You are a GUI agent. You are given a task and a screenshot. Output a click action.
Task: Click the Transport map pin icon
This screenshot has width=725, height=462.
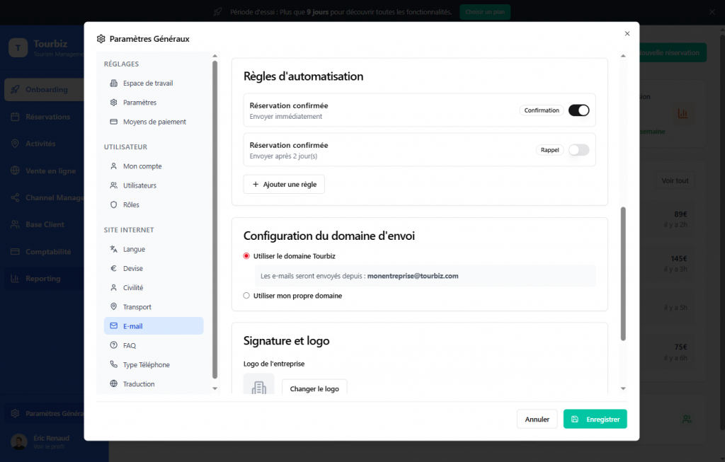click(114, 307)
